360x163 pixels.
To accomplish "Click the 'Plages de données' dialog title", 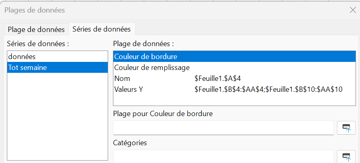I will click(x=34, y=10).
